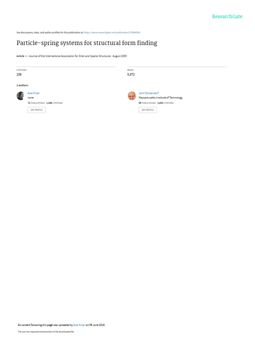255x340 pixels.
Task: Click John Ochsendorf's profile photo
Action: tap(131, 96)
